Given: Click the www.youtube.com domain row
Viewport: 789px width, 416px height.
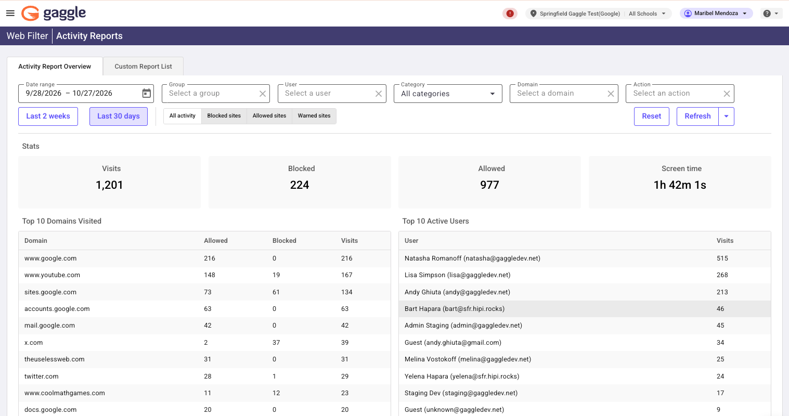Looking at the screenshot, I should pyautogui.click(x=204, y=275).
